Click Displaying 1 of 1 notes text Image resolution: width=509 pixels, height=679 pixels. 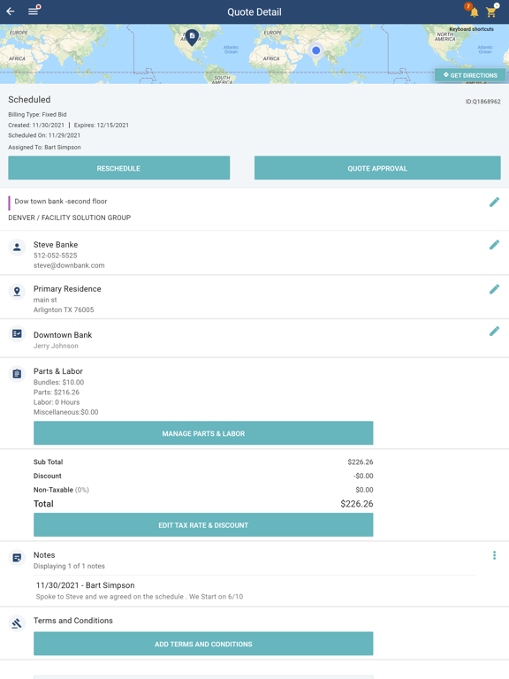pyautogui.click(x=69, y=566)
